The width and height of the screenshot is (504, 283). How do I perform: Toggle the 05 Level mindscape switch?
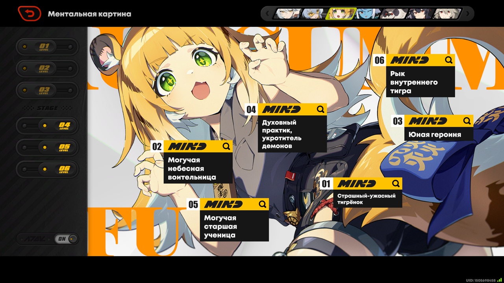(47, 147)
